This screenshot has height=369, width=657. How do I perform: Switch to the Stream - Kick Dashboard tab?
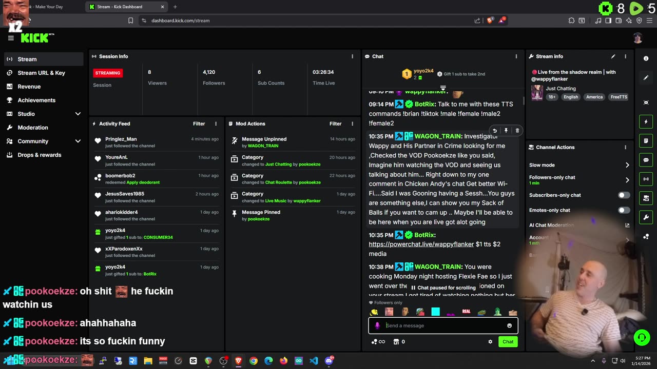[127, 7]
